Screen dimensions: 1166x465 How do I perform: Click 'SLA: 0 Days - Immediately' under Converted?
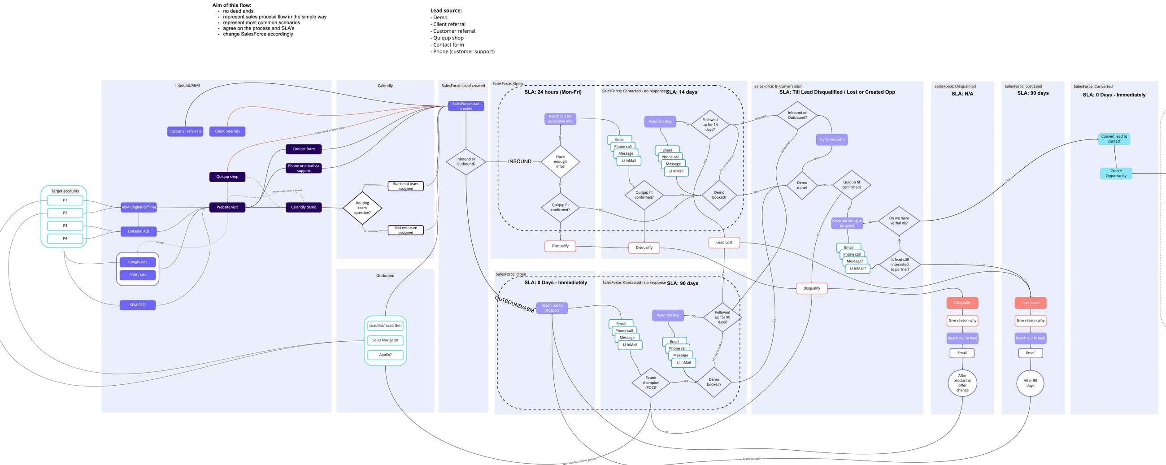(1114, 95)
